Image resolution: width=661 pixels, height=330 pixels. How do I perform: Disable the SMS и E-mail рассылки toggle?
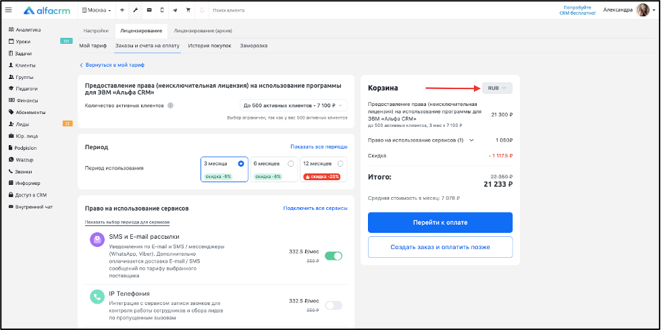pyautogui.click(x=334, y=256)
